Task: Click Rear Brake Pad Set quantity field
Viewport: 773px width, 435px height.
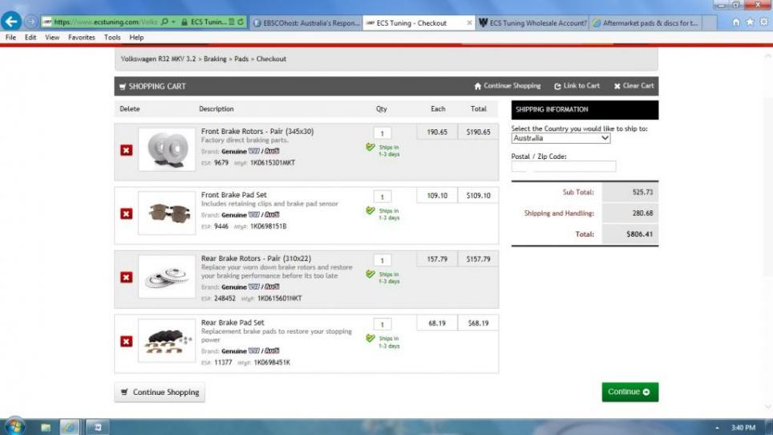Action: click(382, 324)
